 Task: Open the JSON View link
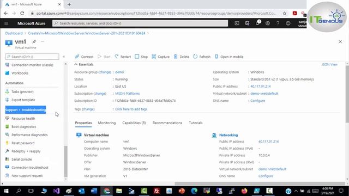(329, 64)
